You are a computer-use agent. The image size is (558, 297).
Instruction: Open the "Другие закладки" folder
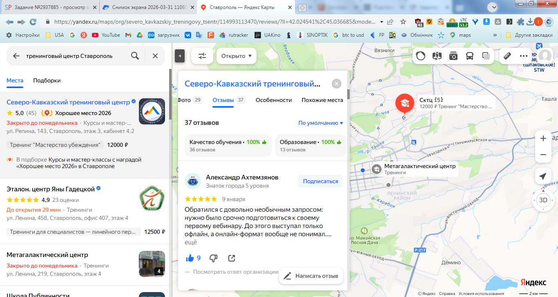tap(529, 35)
